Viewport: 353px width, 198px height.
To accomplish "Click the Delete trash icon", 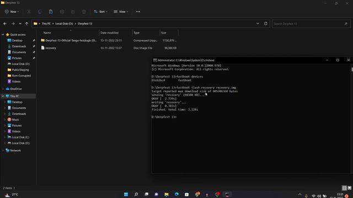I will click(x=84, y=12).
